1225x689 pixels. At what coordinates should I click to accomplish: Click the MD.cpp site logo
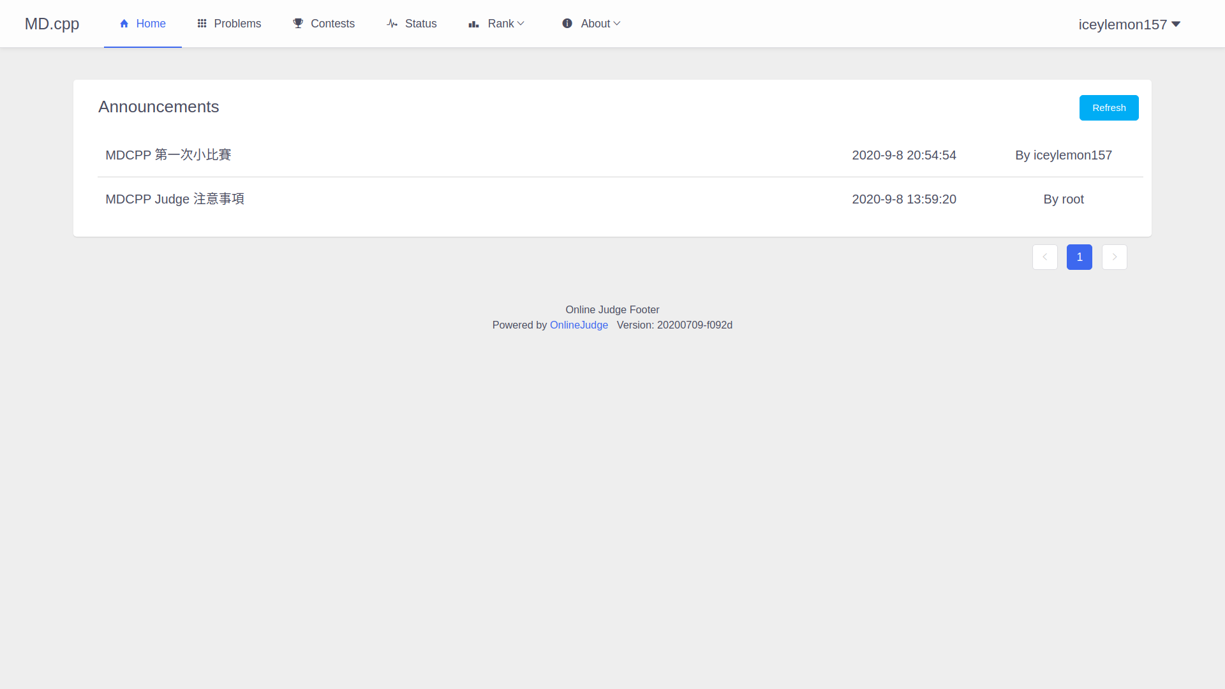[x=52, y=24]
